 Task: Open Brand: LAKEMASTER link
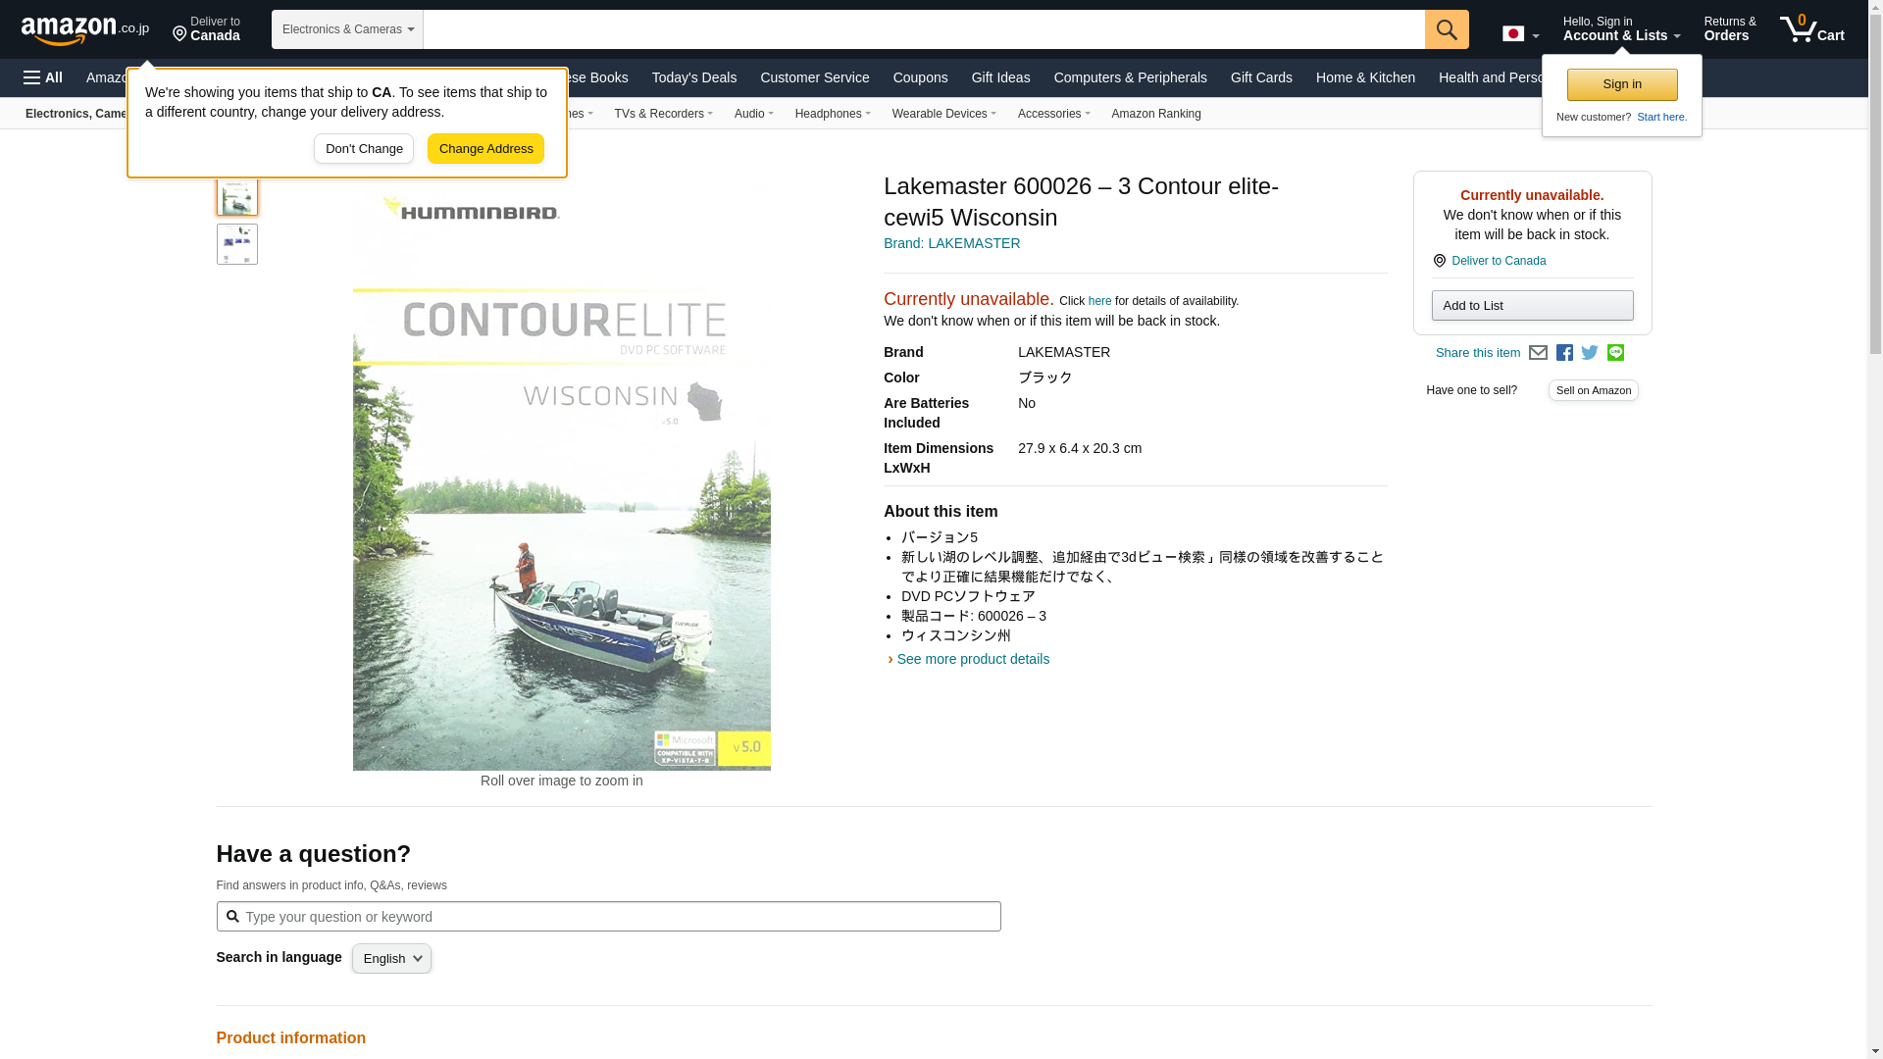tap(951, 243)
